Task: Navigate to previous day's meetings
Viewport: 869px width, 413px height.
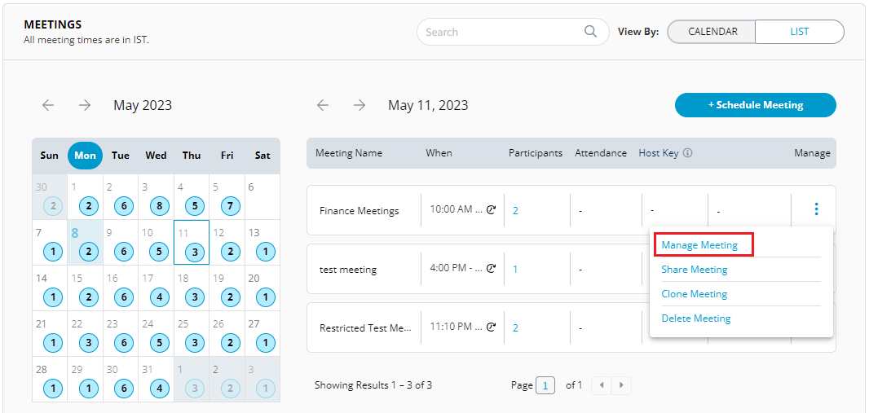Action: [x=323, y=105]
